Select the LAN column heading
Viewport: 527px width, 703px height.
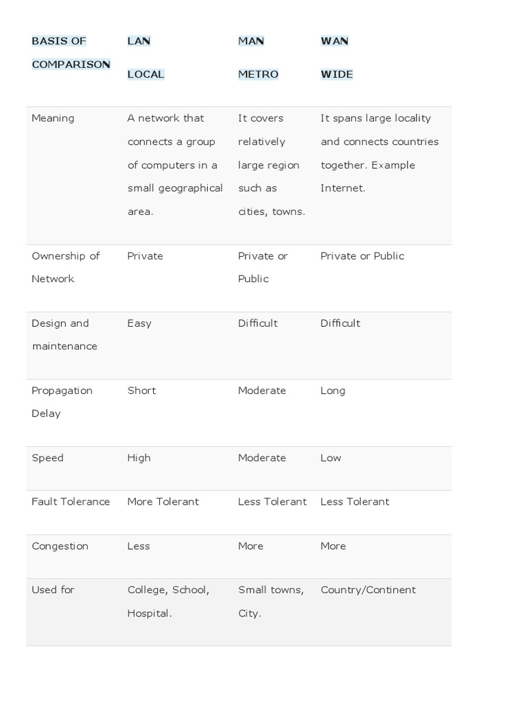139,41
